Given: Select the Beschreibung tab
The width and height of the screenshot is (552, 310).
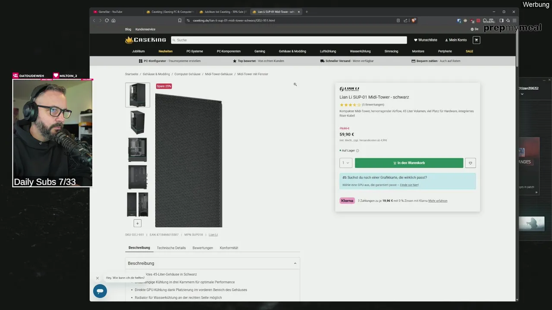Looking at the screenshot, I should click(x=139, y=248).
